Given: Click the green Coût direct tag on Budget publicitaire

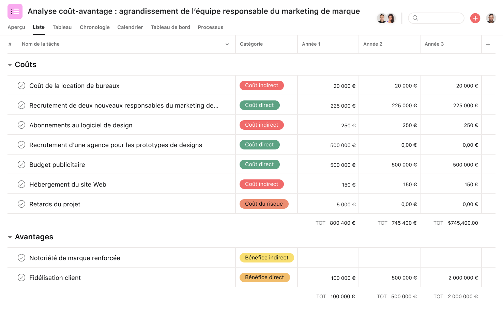Looking at the screenshot, I should 259,164.
